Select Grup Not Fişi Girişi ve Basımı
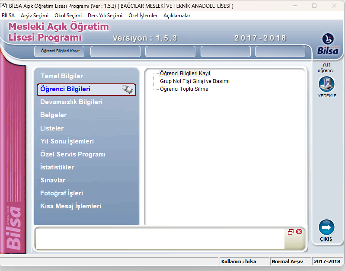 coord(195,81)
